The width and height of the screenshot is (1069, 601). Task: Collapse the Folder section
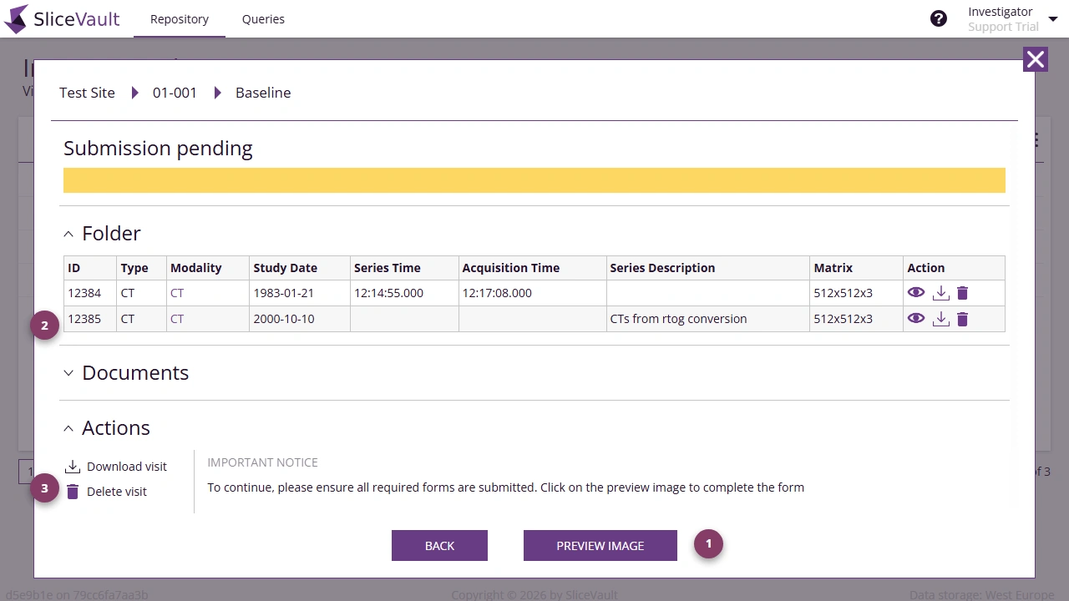68,234
